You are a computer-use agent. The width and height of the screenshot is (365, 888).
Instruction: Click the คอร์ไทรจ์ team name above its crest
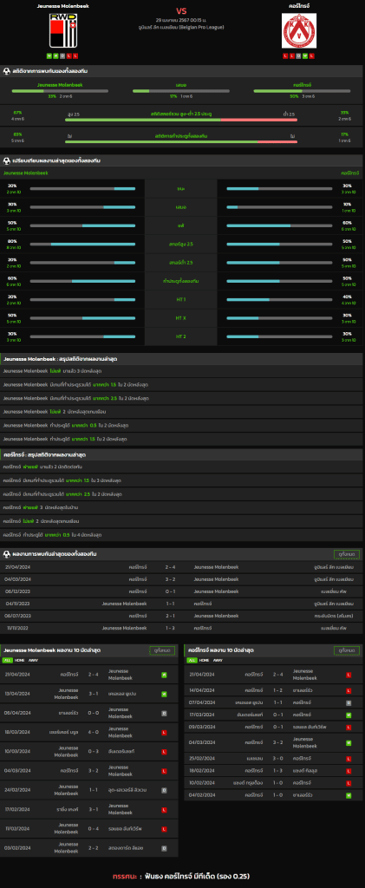(x=299, y=6)
